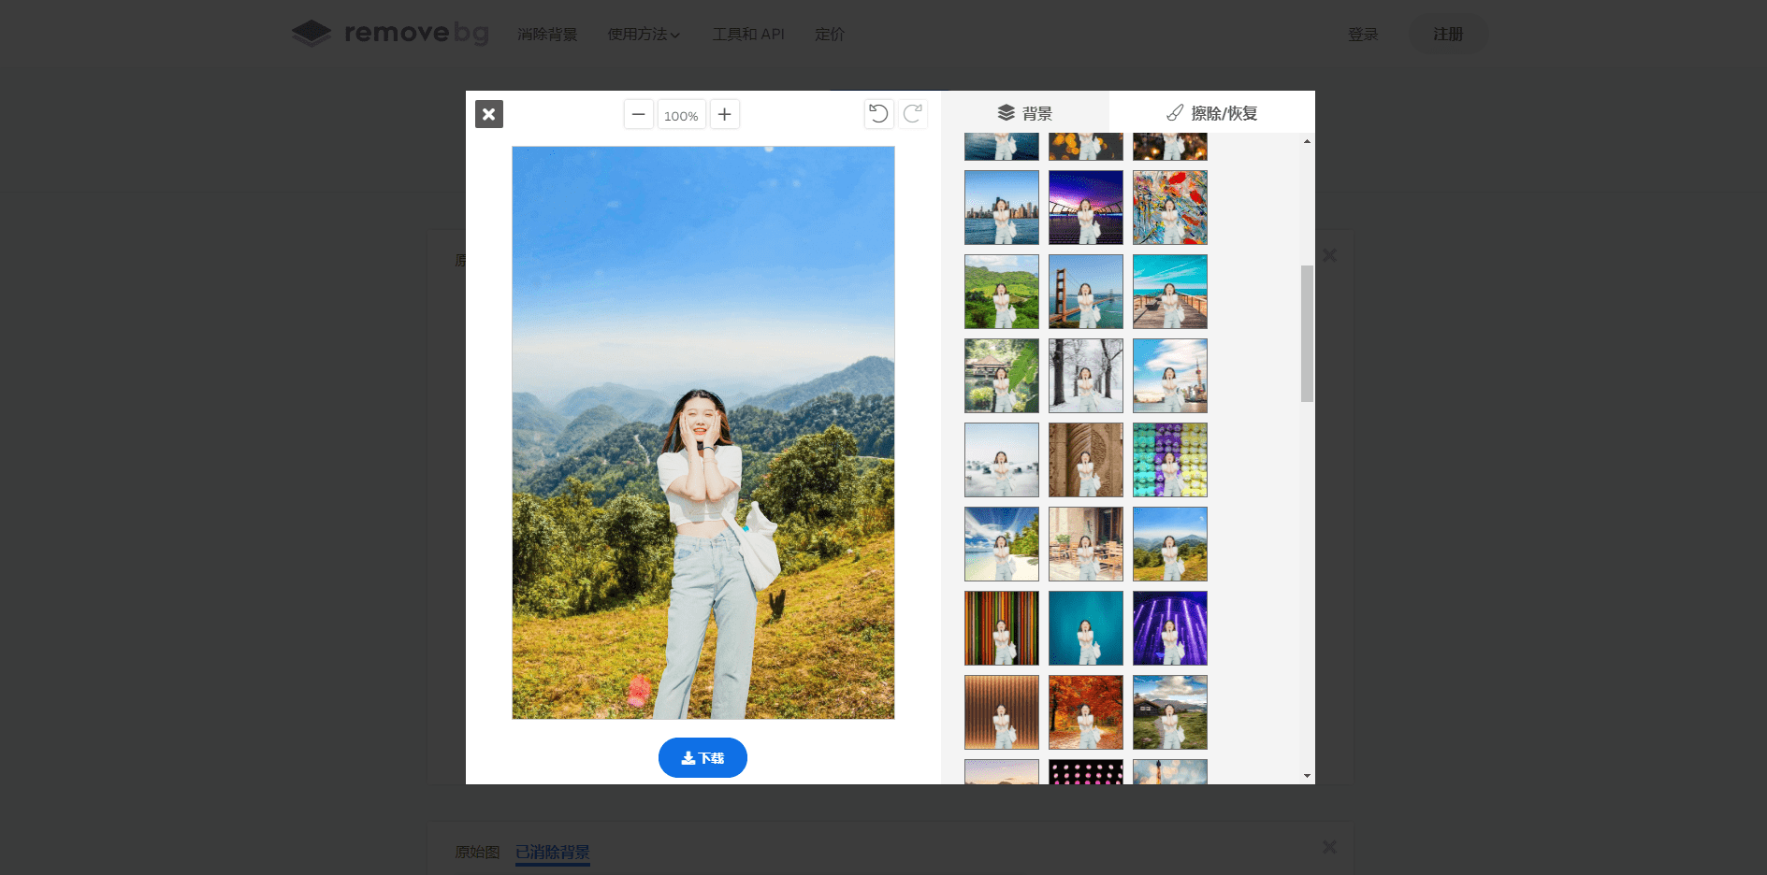
Task: Select the vertical colored stripes background
Action: tap(1002, 628)
